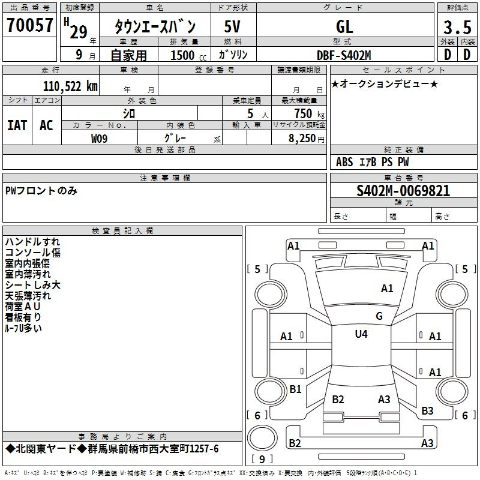The image size is (480, 480).
Task: Click the A1 scratch mark on the hood
Action: [x=387, y=289]
